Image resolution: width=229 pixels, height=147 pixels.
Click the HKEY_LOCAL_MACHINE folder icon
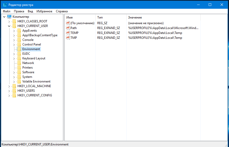pos(14,86)
